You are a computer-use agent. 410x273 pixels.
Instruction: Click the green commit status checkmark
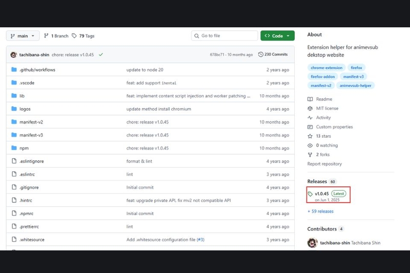tap(101, 55)
